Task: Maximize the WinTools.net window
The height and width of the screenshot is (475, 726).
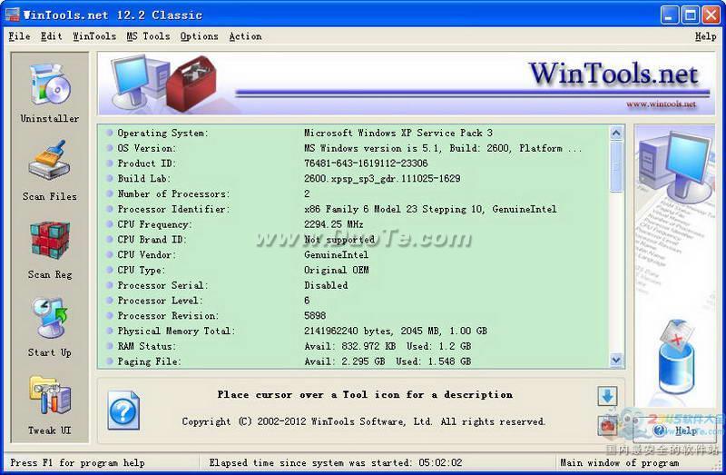Action: pos(691,15)
